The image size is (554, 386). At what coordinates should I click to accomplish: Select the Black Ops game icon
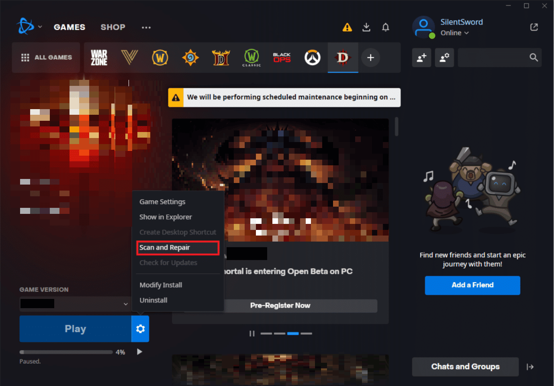click(x=282, y=58)
